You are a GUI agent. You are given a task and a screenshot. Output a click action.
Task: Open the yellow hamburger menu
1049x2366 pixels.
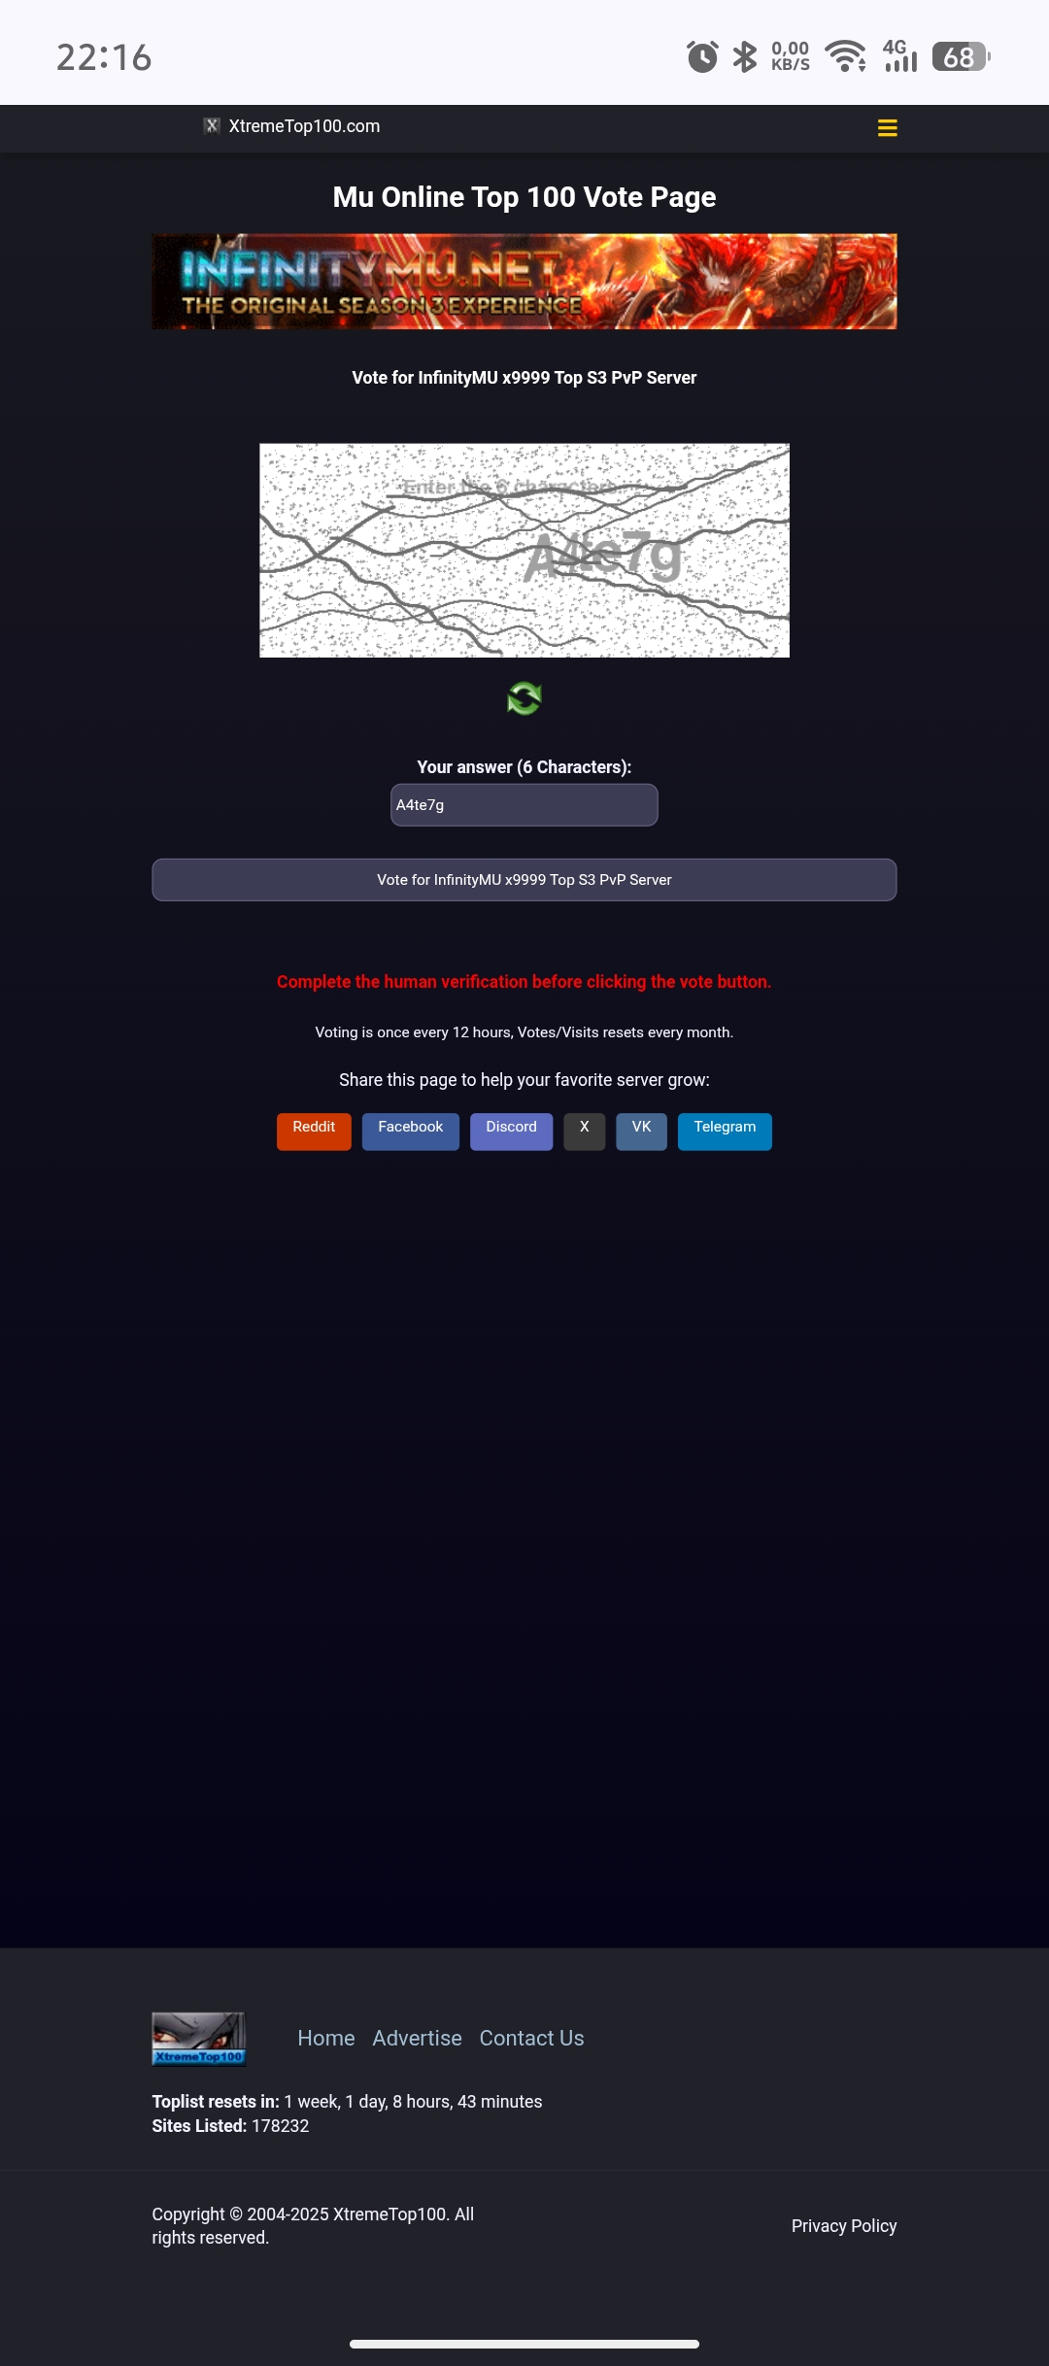point(887,127)
